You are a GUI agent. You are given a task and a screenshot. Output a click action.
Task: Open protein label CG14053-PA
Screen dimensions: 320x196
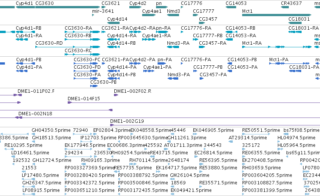point(243,67)
